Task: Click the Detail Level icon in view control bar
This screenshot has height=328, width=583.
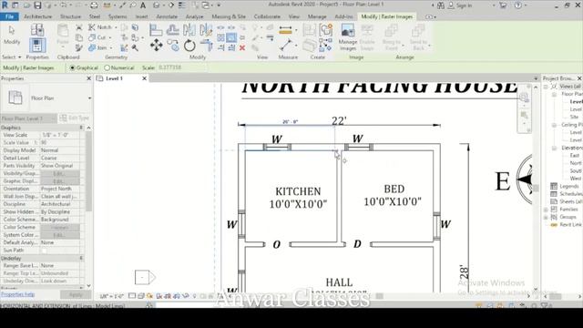Action: tap(132, 296)
